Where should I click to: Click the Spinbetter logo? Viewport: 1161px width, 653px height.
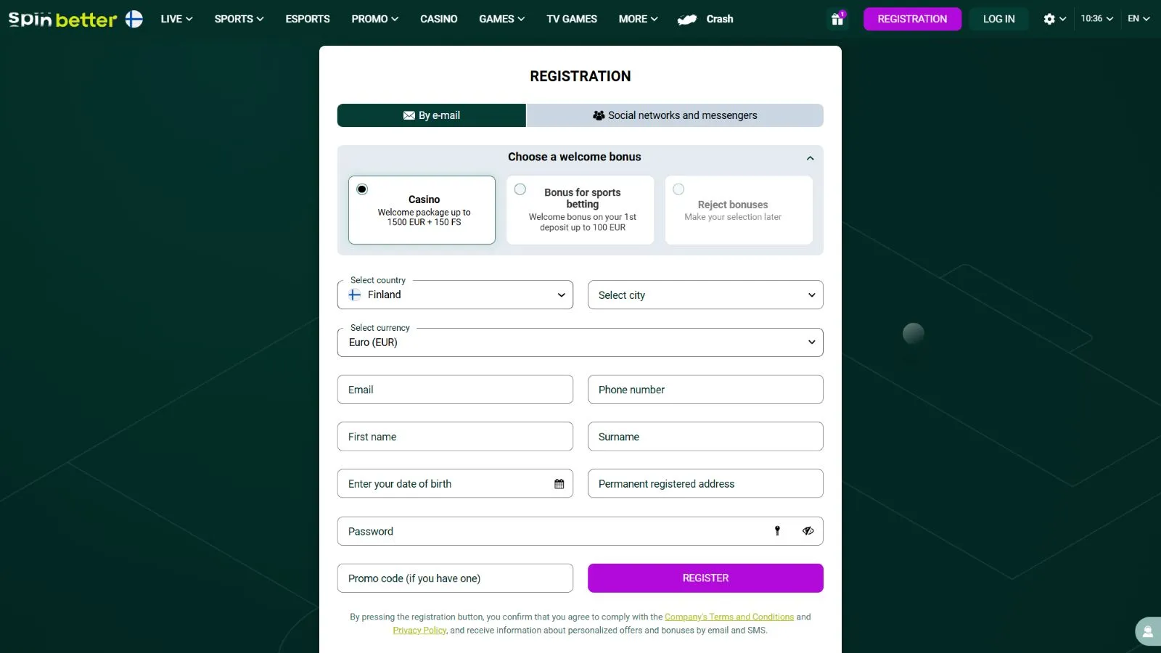point(62,19)
